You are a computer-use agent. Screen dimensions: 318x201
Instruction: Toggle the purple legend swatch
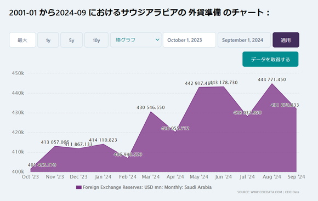coord(79,187)
